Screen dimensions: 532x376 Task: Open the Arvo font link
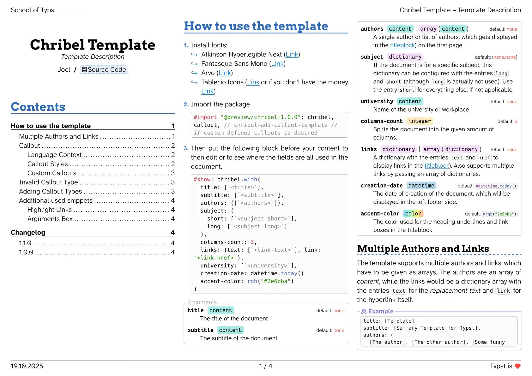point(225,73)
